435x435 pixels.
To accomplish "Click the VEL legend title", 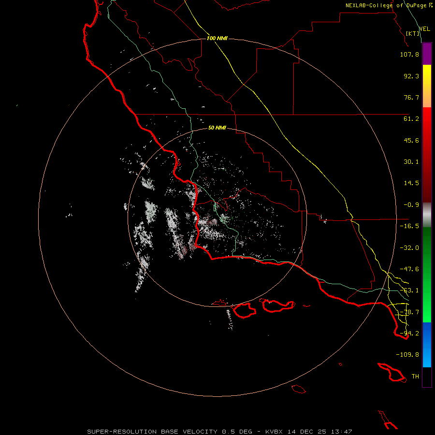I will [424, 29].
